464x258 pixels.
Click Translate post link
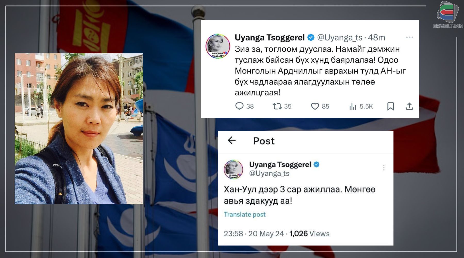pyautogui.click(x=244, y=214)
